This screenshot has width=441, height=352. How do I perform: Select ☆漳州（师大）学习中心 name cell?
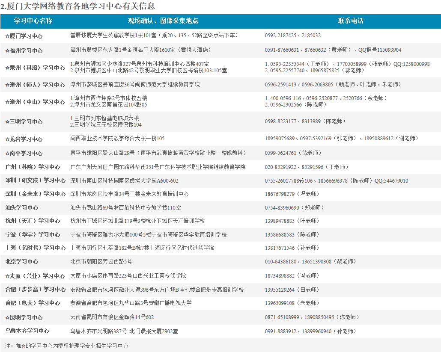pyautogui.click(x=35, y=85)
